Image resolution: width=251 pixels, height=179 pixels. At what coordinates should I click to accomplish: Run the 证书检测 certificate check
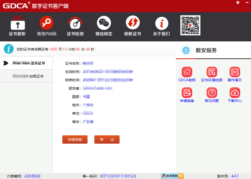[75, 23]
